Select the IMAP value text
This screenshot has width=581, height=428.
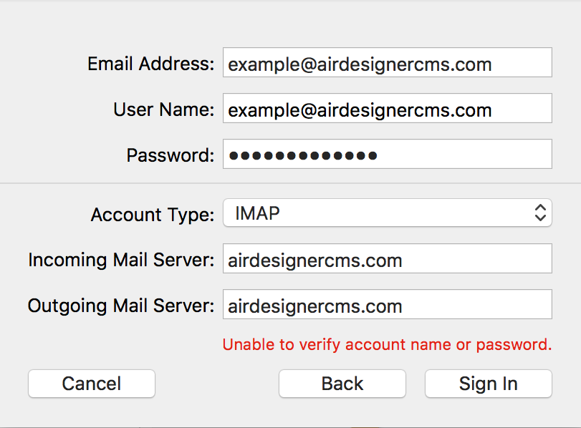[x=257, y=213]
